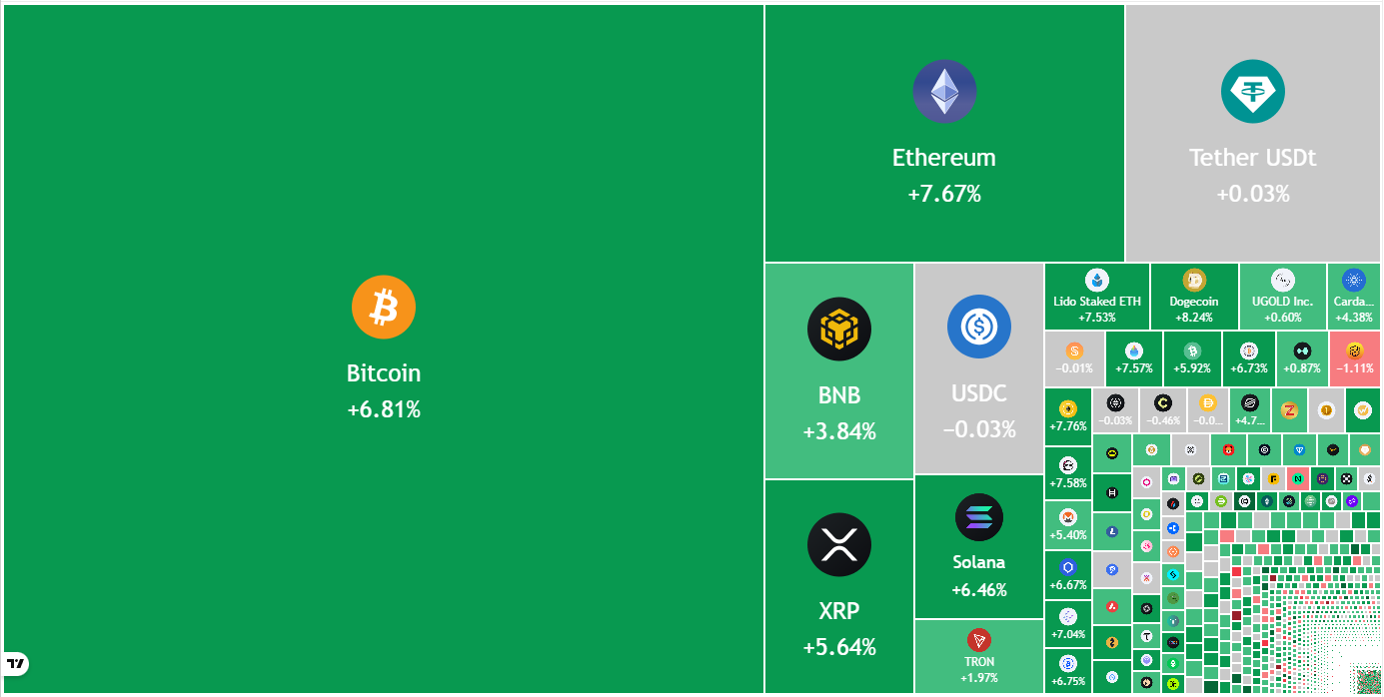The width and height of the screenshot is (1384, 697).
Task: Select the tile showing +0.87%
Action: (1302, 359)
